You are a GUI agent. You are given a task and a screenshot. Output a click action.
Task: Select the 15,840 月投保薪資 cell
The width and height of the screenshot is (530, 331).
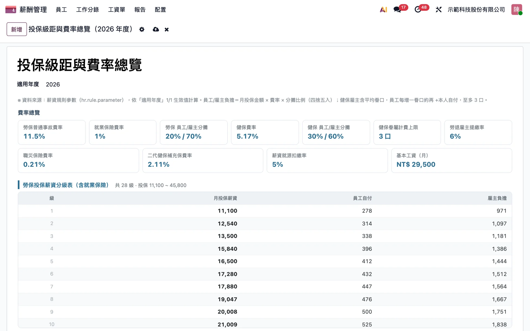(227, 249)
